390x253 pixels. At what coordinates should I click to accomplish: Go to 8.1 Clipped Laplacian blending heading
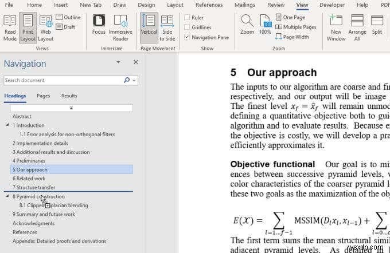point(54,205)
